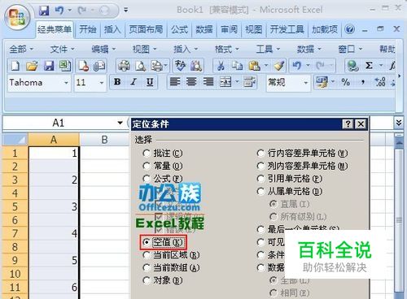Open the 文件 menu
This screenshot has width=407, height=299.
click(x=62, y=49)
